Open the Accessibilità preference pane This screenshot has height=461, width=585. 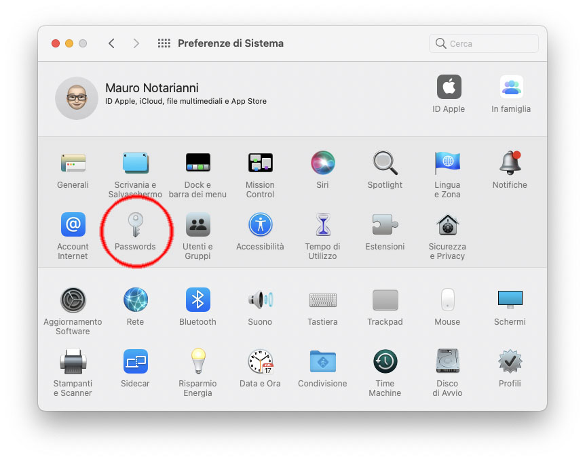tap(260, 224)
